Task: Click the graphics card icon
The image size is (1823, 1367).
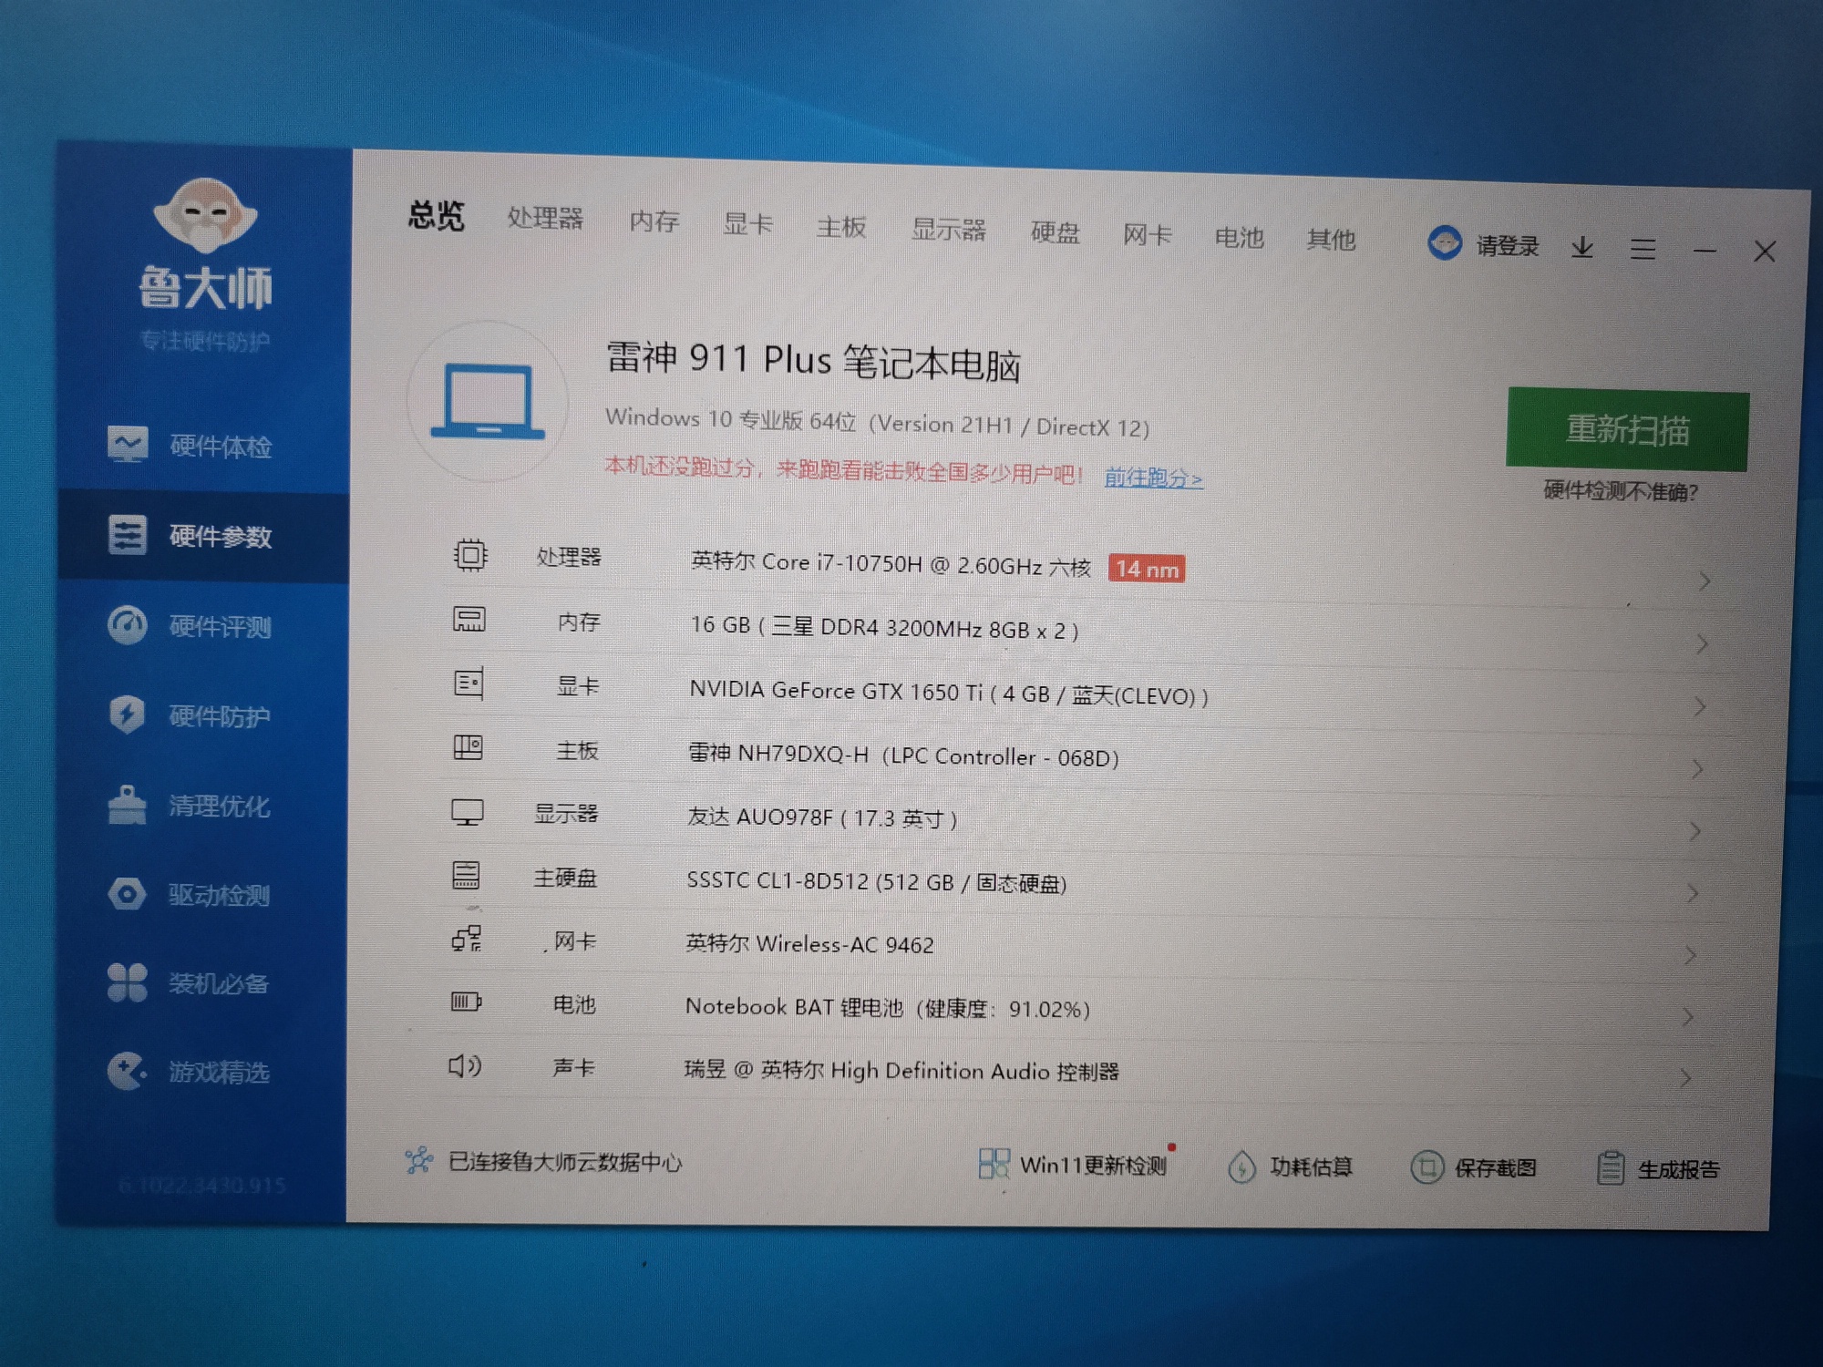Action: click(469, 683)
